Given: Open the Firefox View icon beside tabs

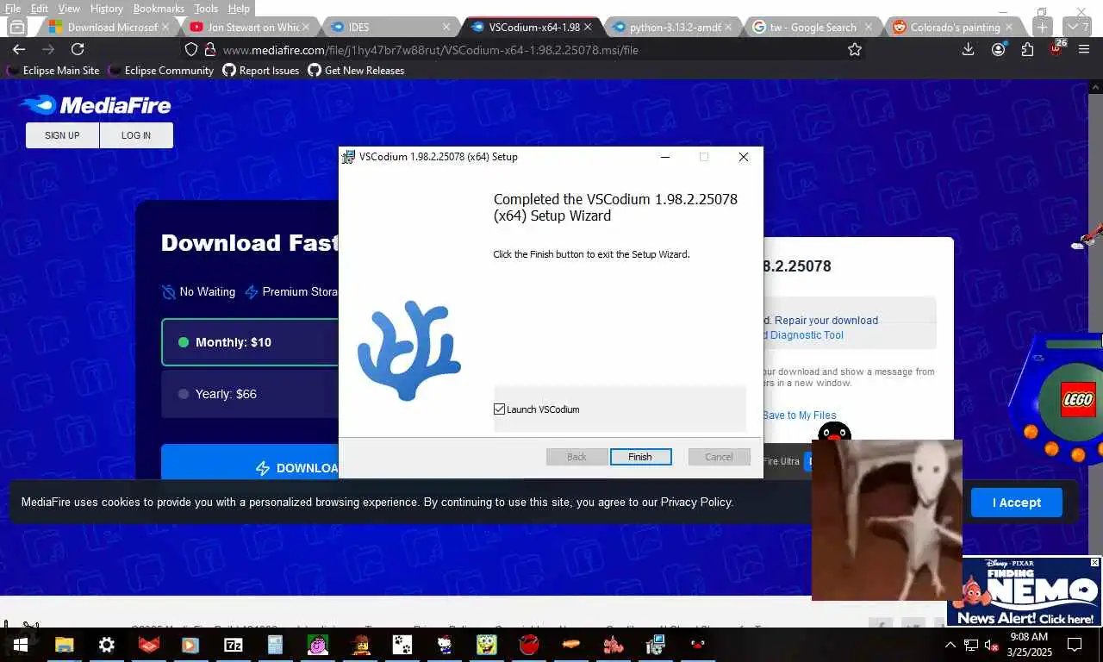Looking at the screenshot, I should click(16, 28).
